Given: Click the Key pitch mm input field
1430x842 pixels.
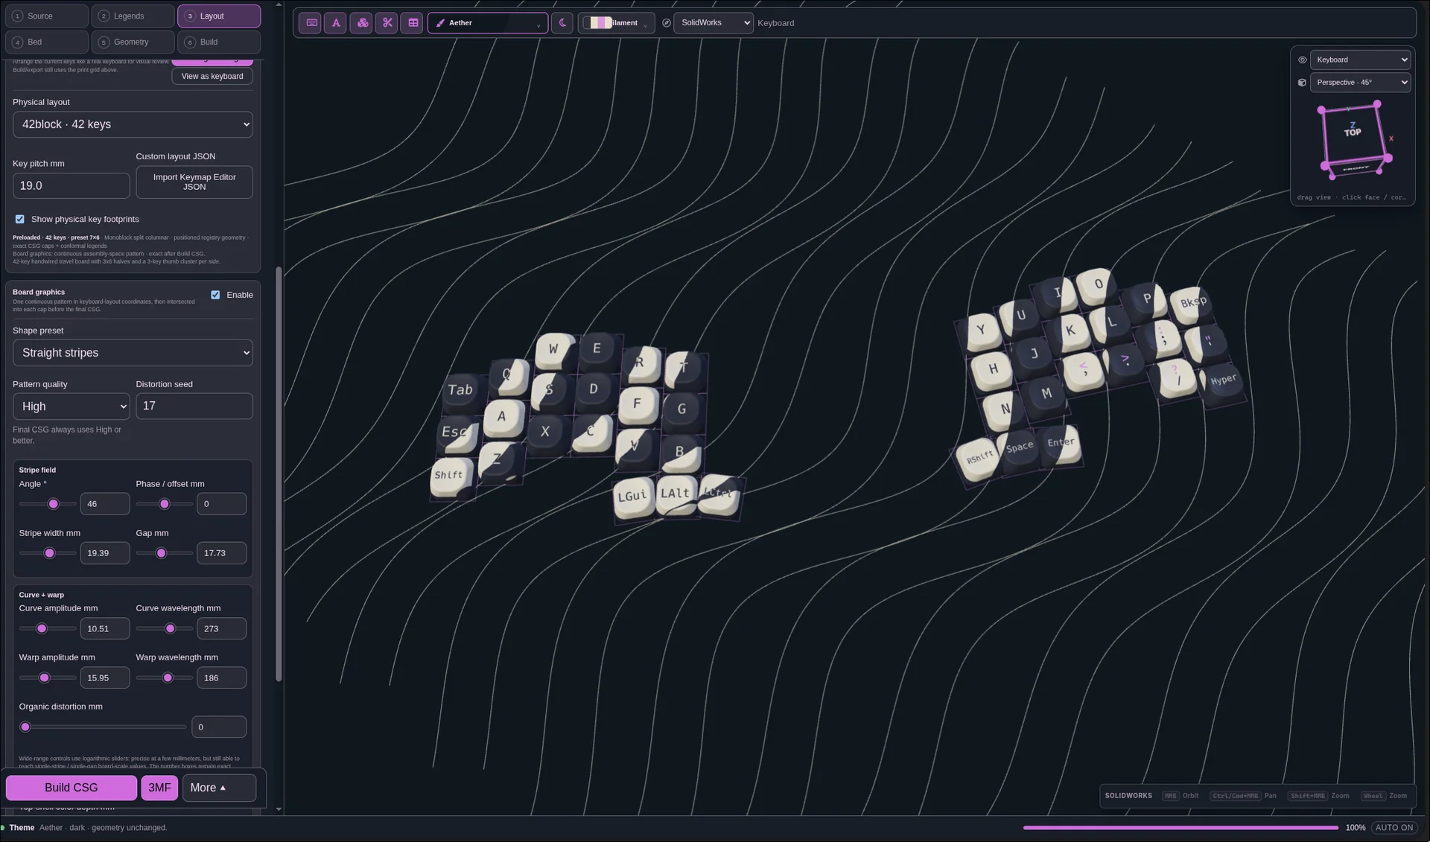Looking at the screenshot, I should point(71,186).
